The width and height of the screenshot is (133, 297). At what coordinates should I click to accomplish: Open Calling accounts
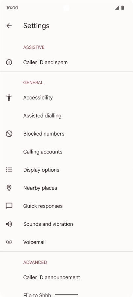point(66,152)
